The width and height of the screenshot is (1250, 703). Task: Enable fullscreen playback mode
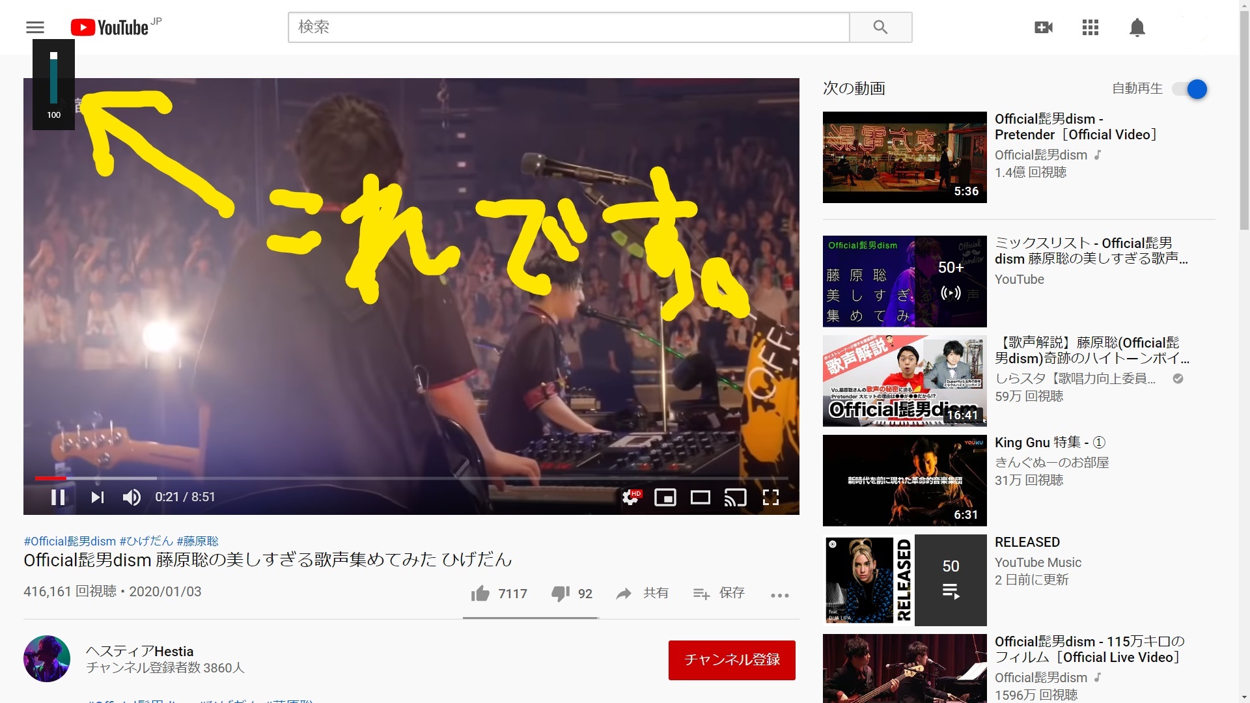coord(771,497)
